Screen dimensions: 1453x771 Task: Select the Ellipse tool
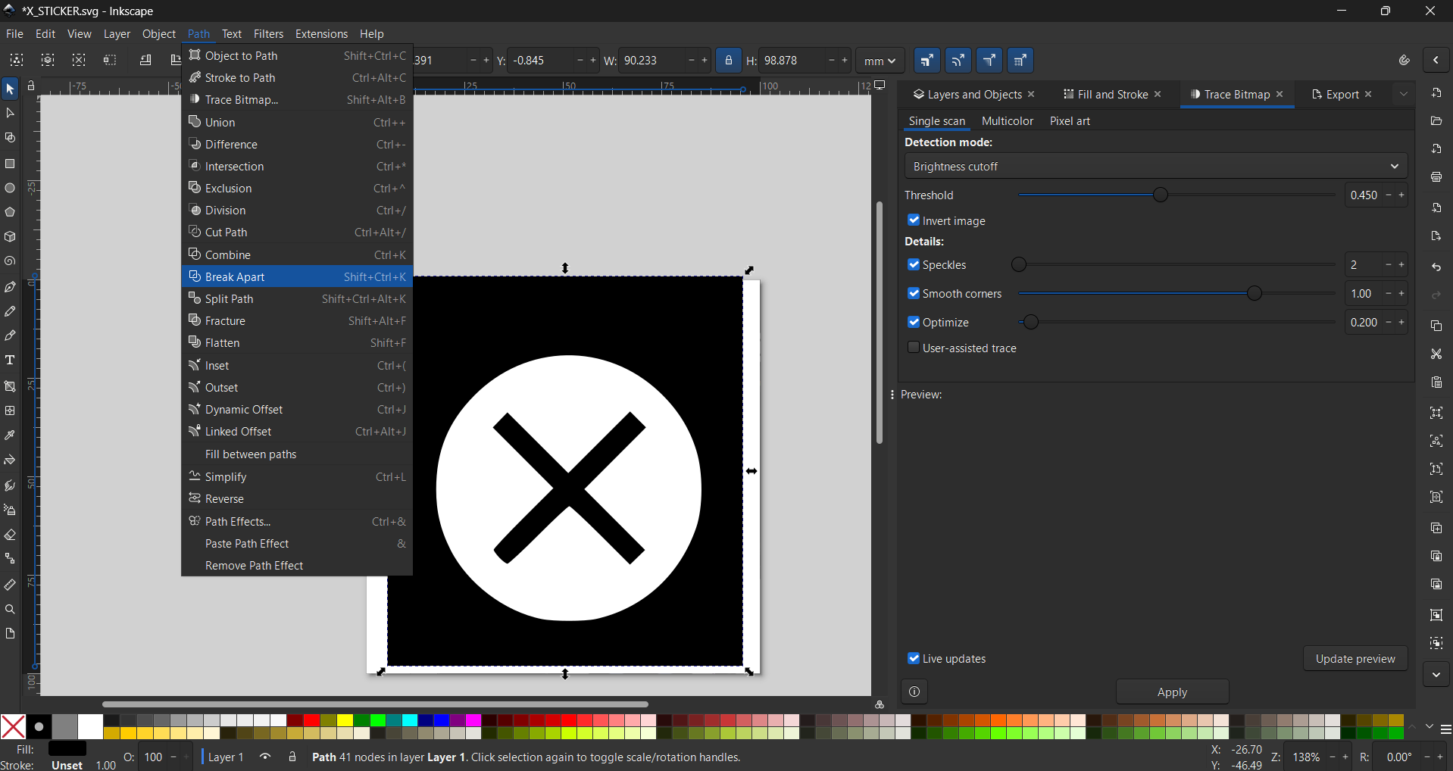10,188
